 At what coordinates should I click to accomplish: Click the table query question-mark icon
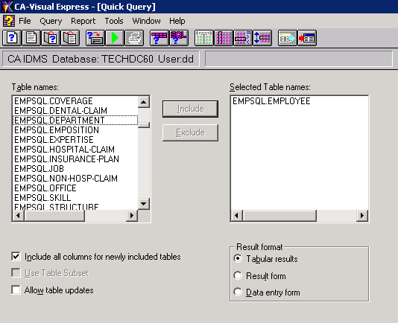159,38
